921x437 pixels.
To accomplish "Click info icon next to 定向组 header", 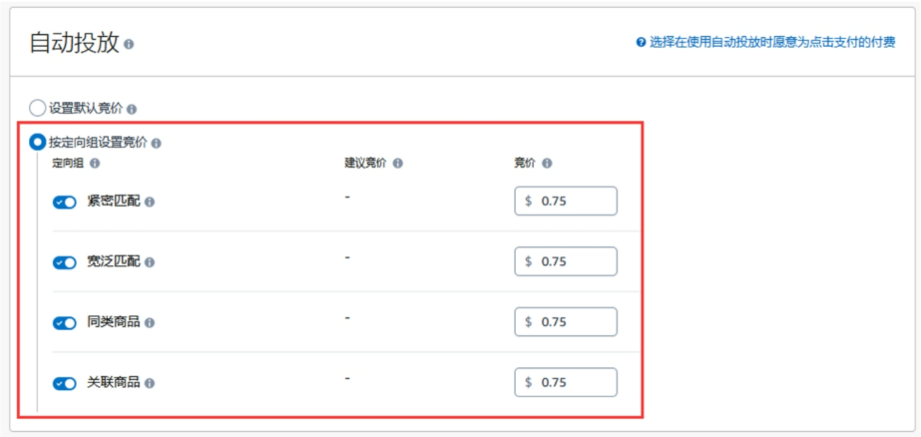I will [94, 164].
